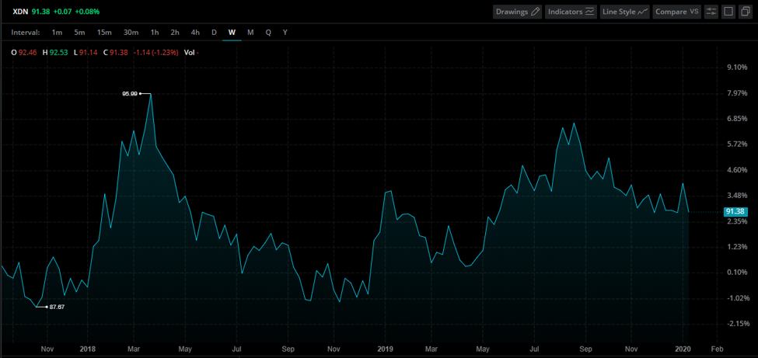Click the 2020 date label
758x358 pixels.
(x=682, y=349)
